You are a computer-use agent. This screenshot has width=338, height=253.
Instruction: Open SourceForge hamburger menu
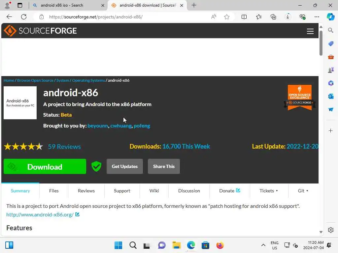click(x=310, y=31)
